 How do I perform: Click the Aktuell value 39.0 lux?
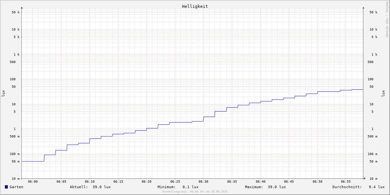coord(101,187)
